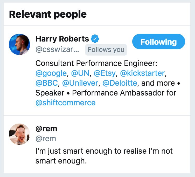
Task: Click the @rem profile avatar
Action: click(x=19, y=134)
